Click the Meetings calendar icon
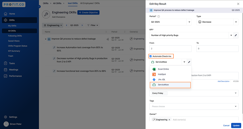 (5, 70)
